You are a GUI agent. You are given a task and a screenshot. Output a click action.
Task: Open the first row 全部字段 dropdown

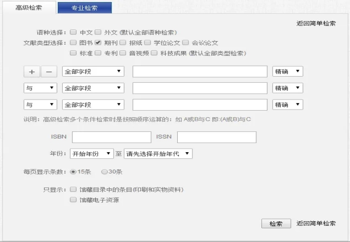pyautogui.click(x=93, y=72)
